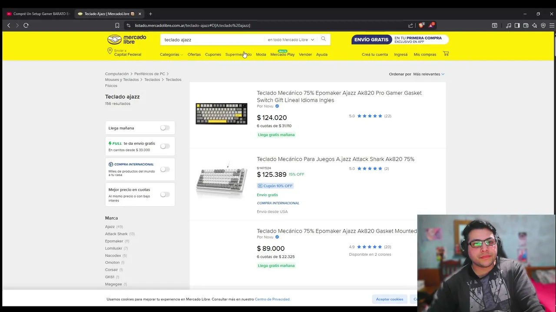Close the Teclado Ajazz MercadoLibre tab
The width and height of the screenshot is (556, 312).
click(139, 14)
